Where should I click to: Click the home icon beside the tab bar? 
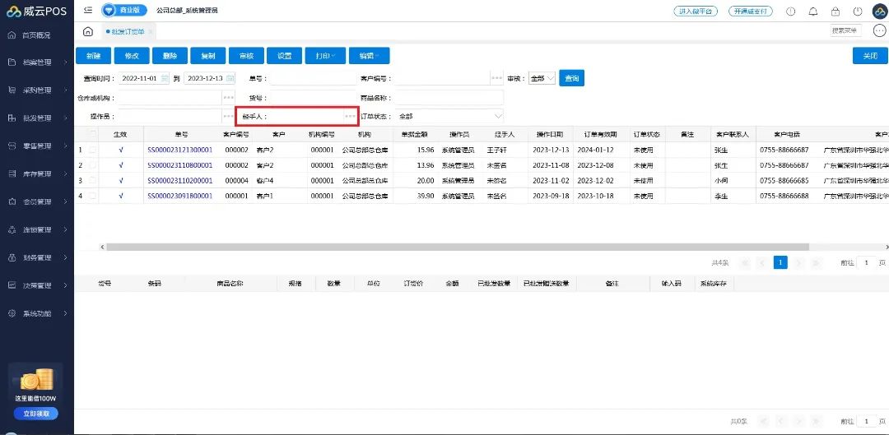point(88,31)
